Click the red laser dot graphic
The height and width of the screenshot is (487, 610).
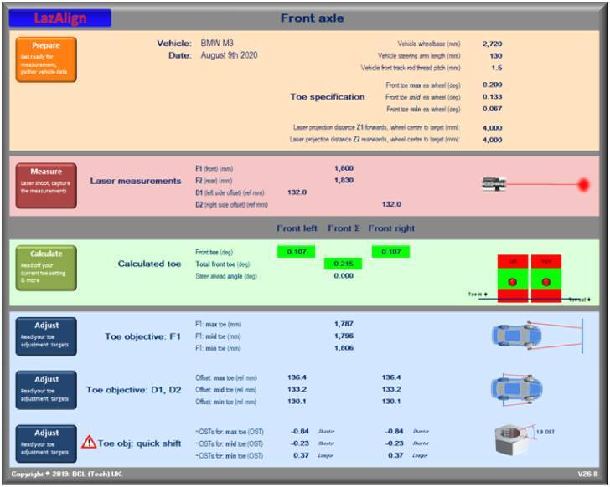coord(583,184)
